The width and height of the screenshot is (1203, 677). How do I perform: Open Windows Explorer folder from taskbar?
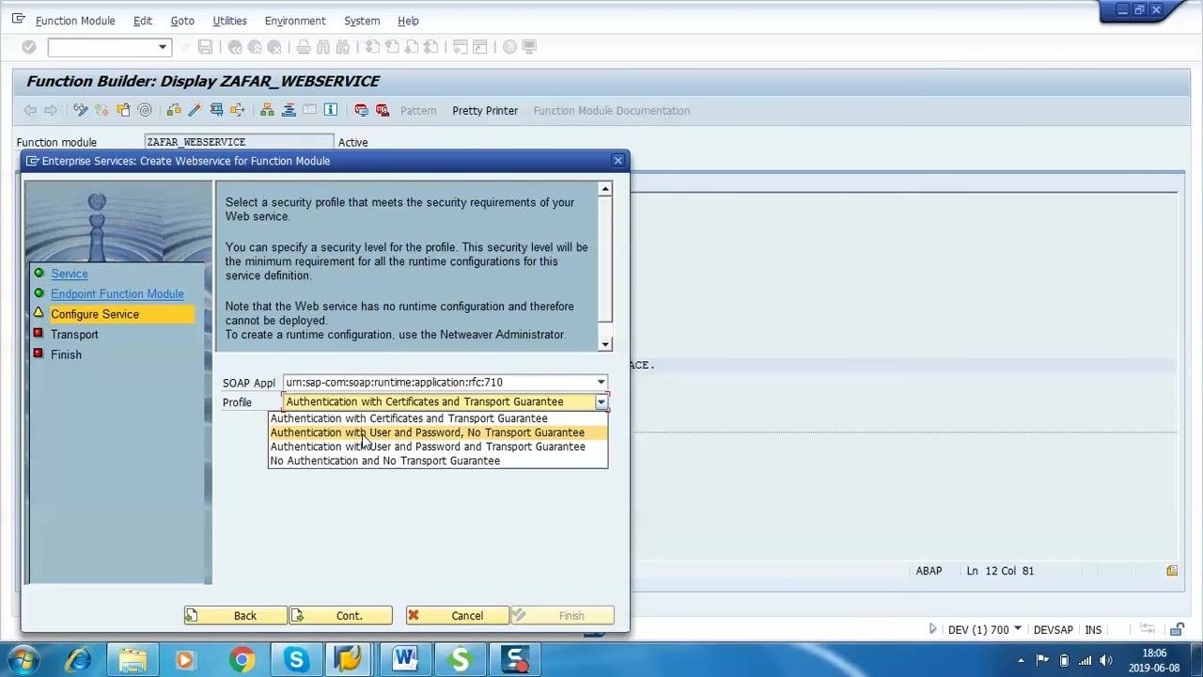133,660
